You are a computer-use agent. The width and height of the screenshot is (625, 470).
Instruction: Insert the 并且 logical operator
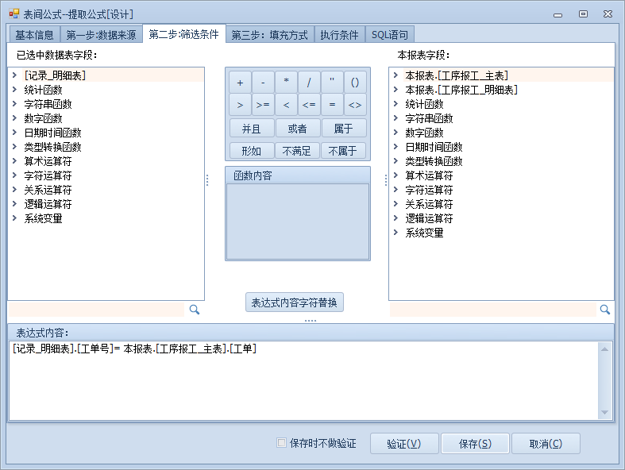252,128
